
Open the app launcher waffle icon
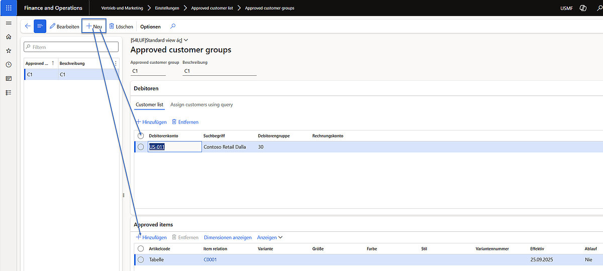point(9,8)
